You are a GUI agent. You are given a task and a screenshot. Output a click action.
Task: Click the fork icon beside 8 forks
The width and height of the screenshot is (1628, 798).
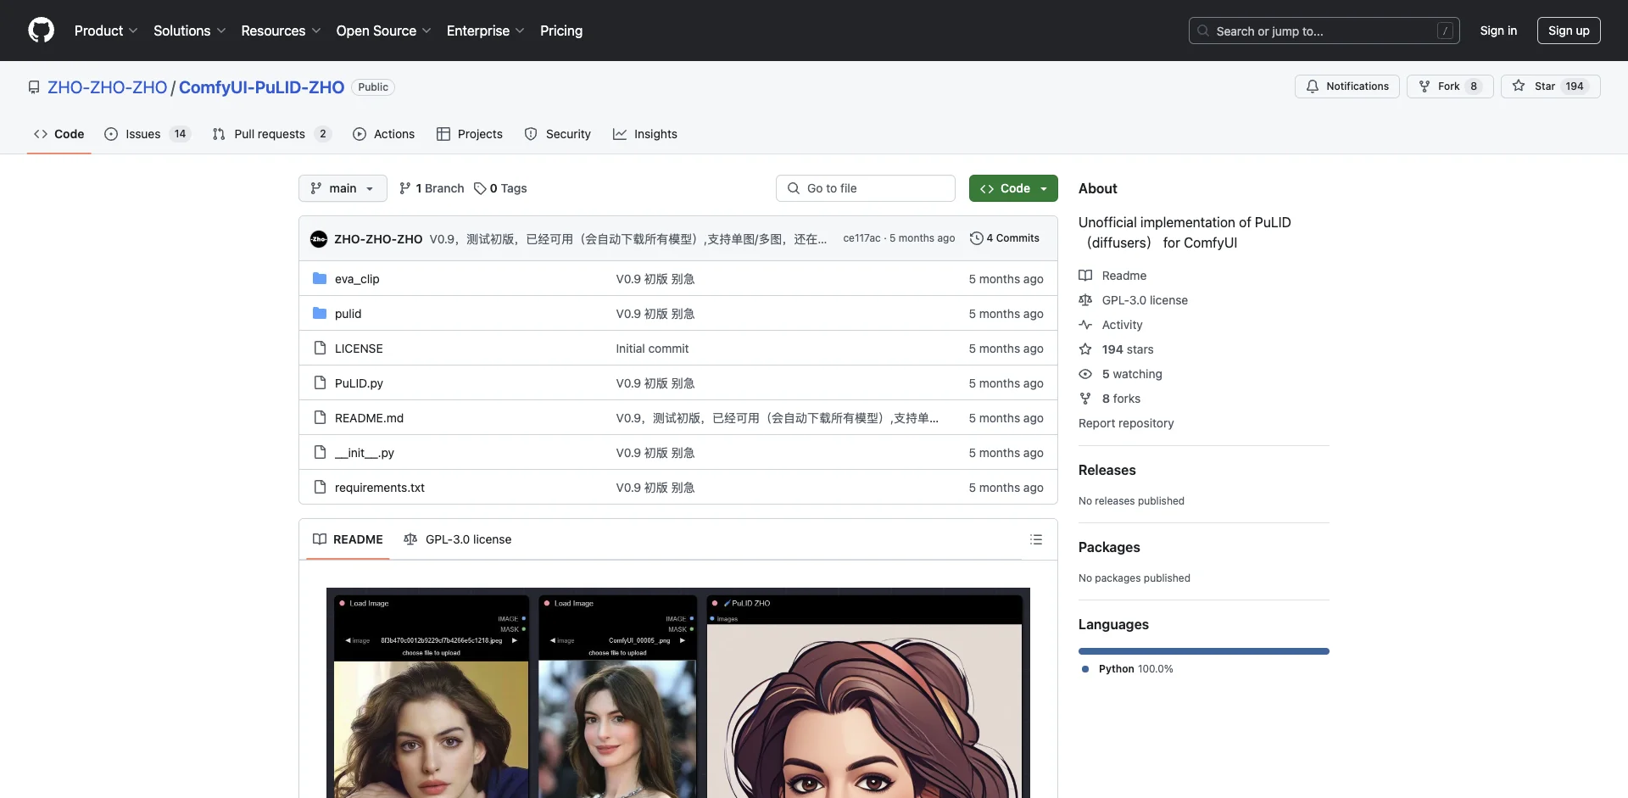[x=1085, y=399]
